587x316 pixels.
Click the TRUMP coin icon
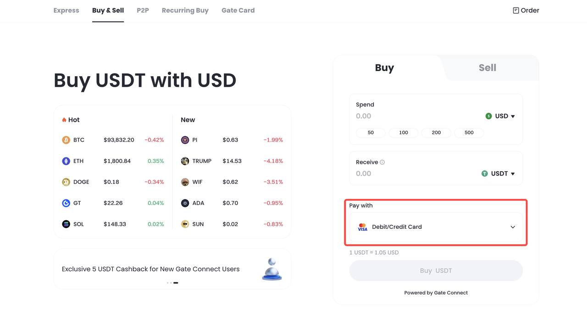tap(185, 161)
